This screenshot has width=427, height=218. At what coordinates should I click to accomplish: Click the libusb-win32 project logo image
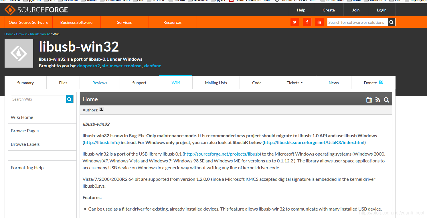(19, 53)
